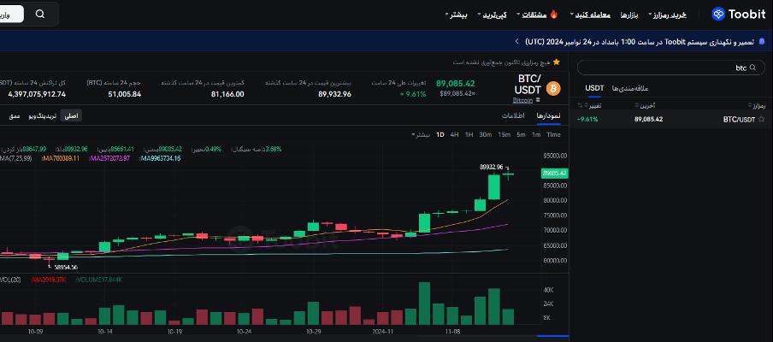Screen dimensions: 773x342
Task: Click the maintenance announcement text
Action: (640, 41)
